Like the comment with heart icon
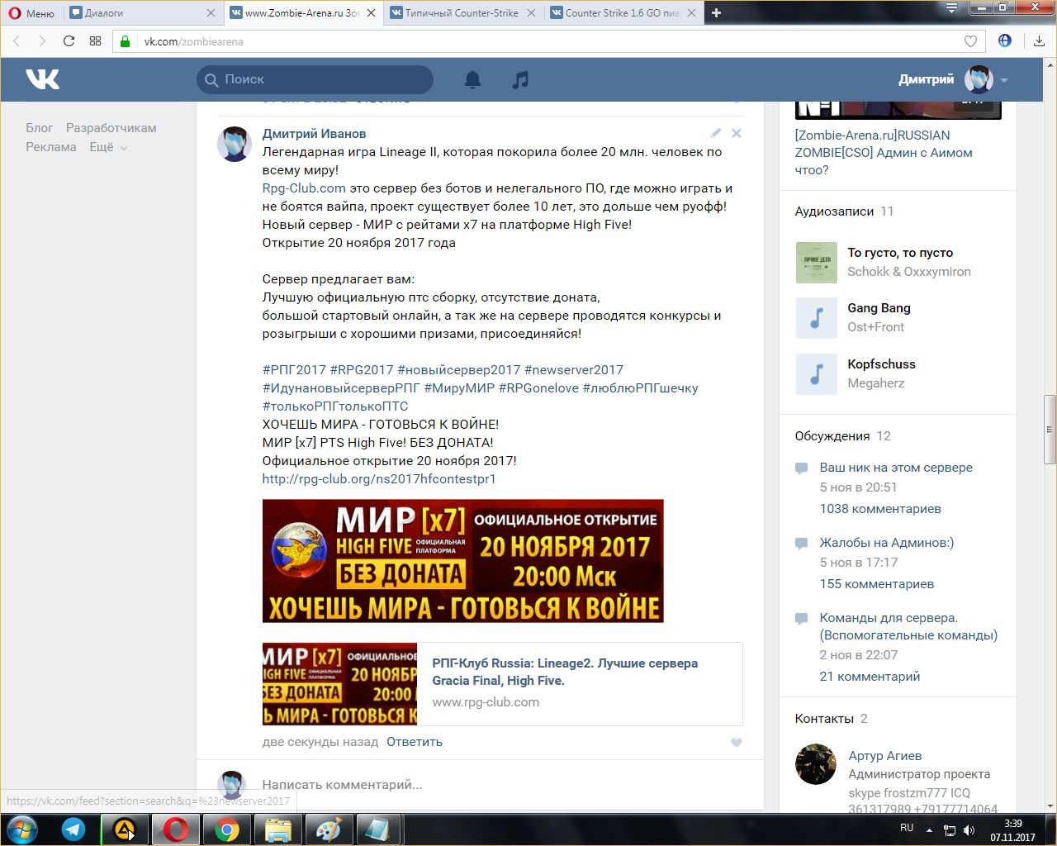Viewport: 1057px width, 846px height. 737,742
